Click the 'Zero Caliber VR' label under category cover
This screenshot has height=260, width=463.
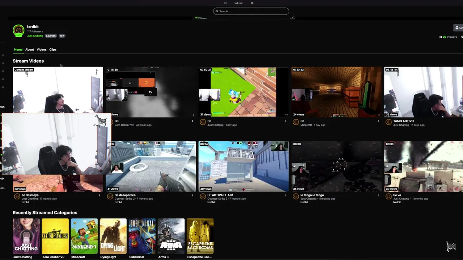click(x=53, y=257)
